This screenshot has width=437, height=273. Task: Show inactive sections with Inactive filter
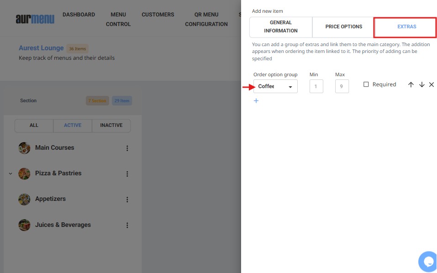(111, 126)
